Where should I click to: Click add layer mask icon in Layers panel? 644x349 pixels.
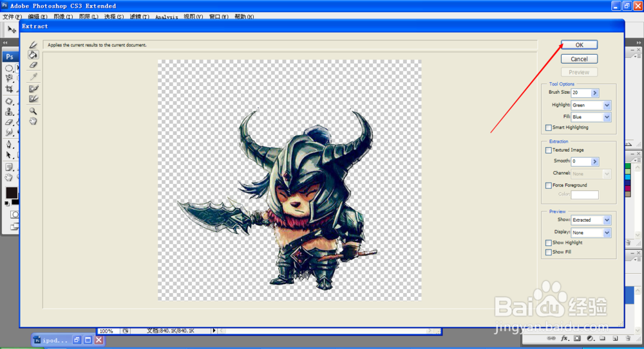578,339
